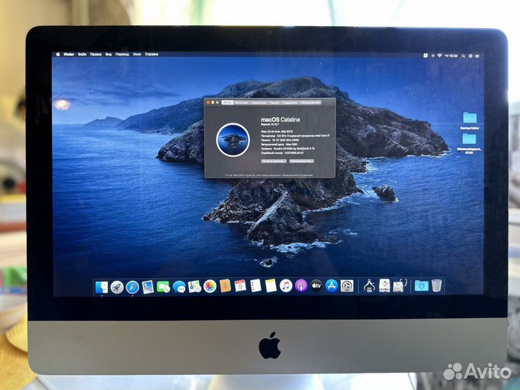Image resolution: width=520 pixels, height=390 pixels.
Task: Switch to the Хранилище tab
Action: pos(259,103)
